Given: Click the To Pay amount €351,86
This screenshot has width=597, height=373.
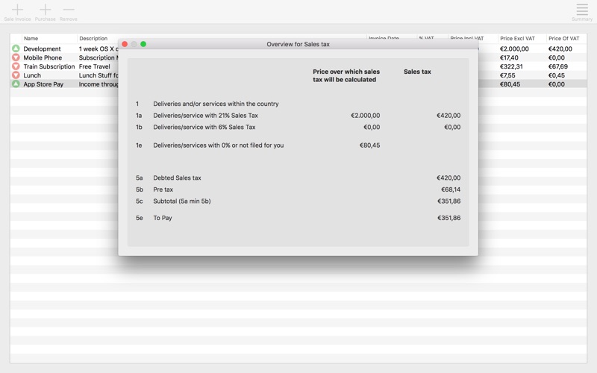Looking at the screenshot, I should [449, 218].
